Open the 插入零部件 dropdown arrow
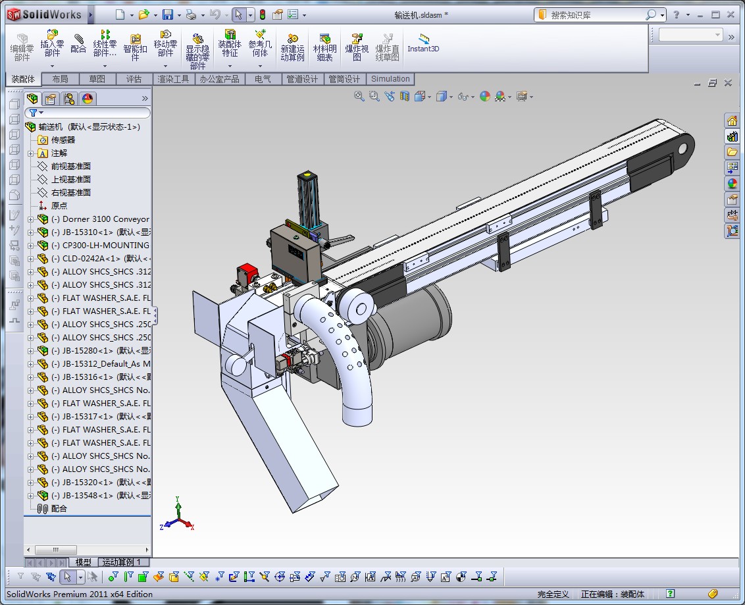Screen dimensions: 745x605 (x=52, y=66)
